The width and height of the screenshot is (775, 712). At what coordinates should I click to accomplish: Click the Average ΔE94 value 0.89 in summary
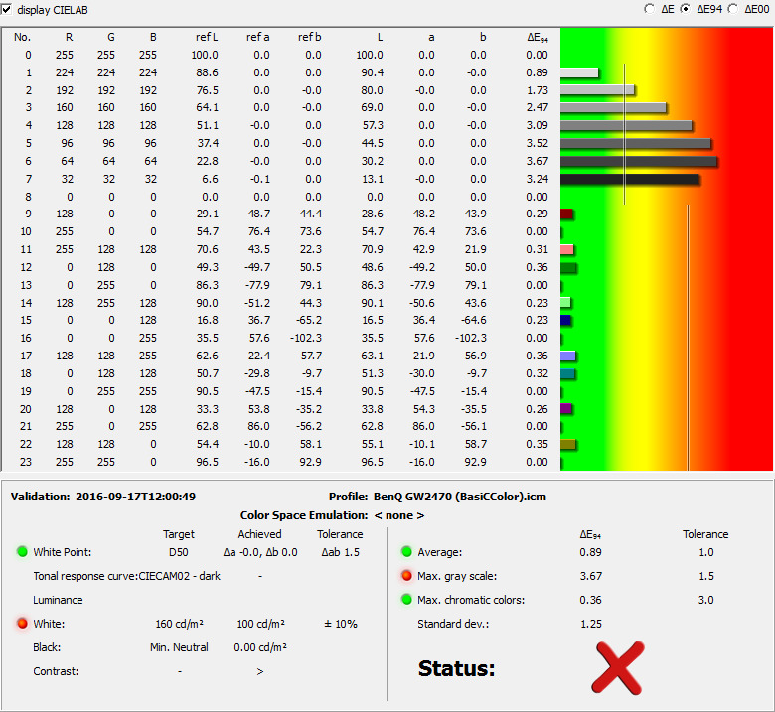[590, 552]
